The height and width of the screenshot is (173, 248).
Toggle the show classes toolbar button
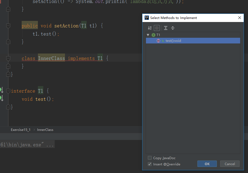[157, 28]
